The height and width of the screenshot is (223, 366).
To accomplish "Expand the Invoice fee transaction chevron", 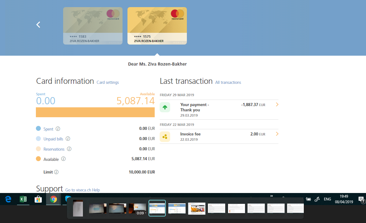I will coord(277,134).
